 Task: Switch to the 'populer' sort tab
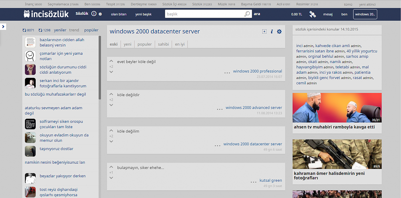pyautogui.click(x=145, y=44)
